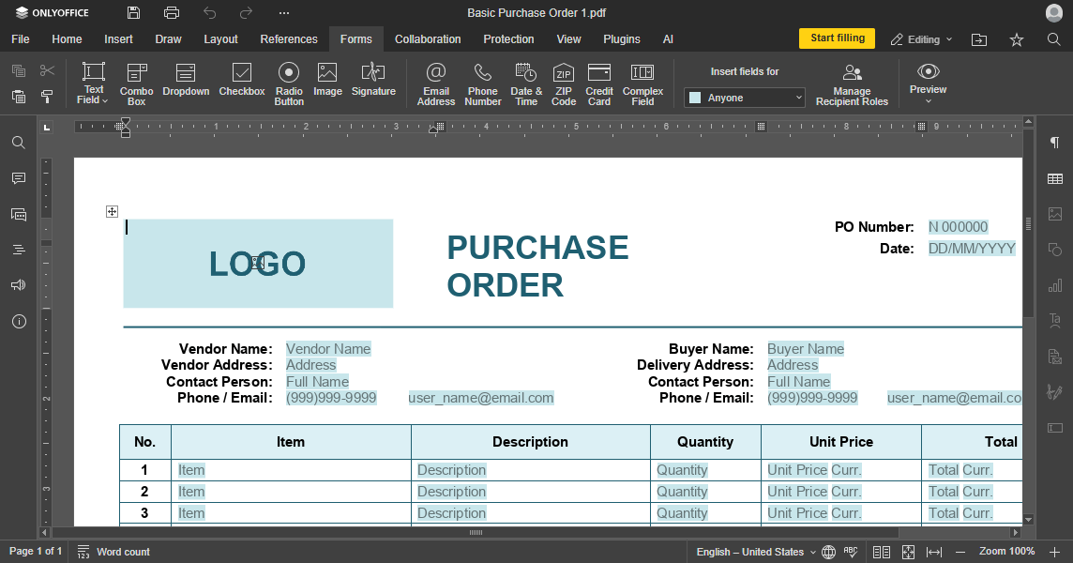Screen dimensions: 1073x563
Task: Insert a Radio Button form field
Action: tap(289, 84)
